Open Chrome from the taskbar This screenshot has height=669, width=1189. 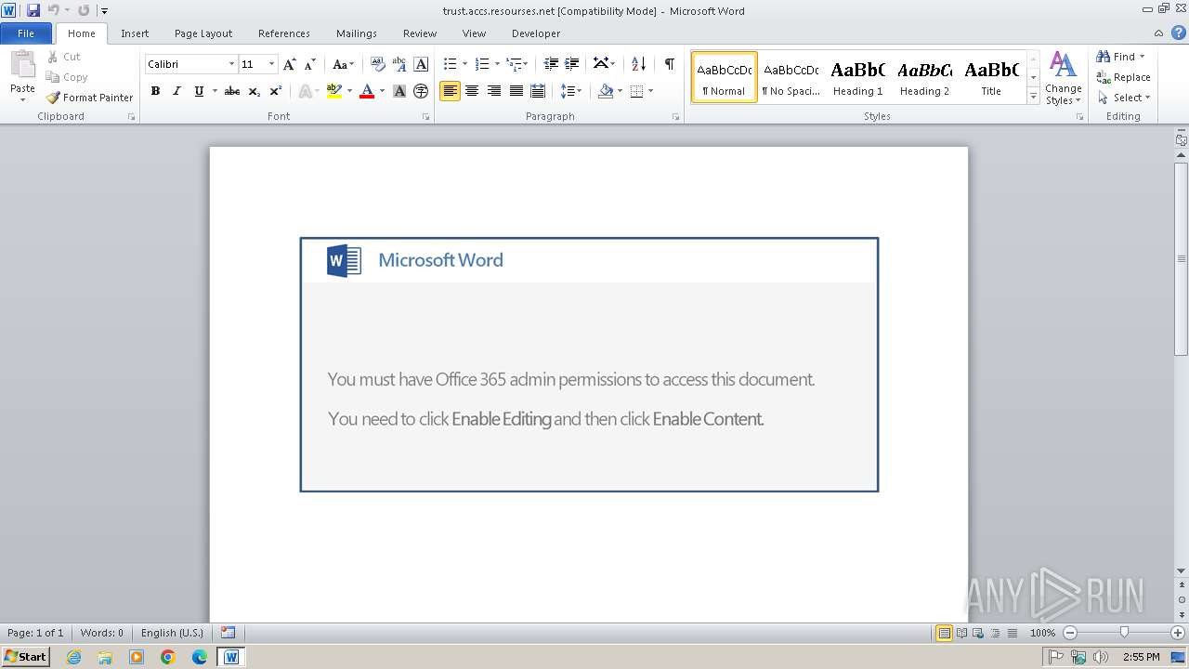coord(168,657)
